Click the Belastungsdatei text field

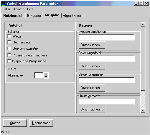point(107,58)
